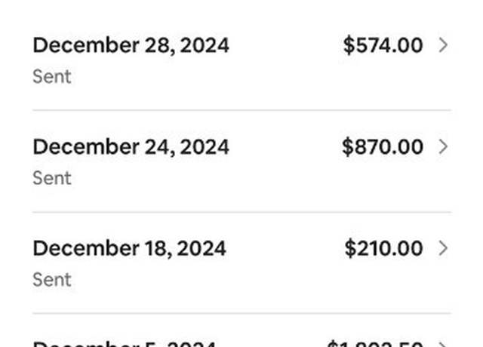Tap the partially hidden amount at bottom
Screen dimensions: 483x347
tap(374, 343)
